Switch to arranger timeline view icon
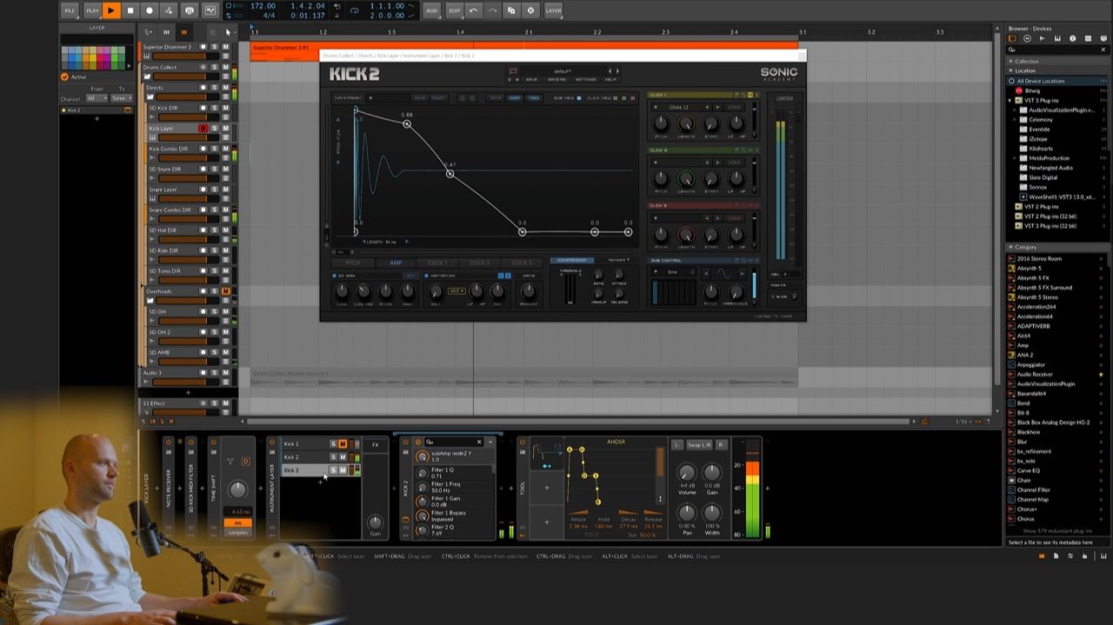Image resolution: width=1113 pixels, height=625 pixels. coord(183,32)
